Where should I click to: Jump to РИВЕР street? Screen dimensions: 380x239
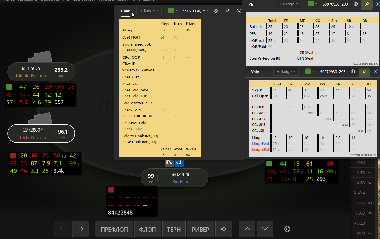[201, 229]
